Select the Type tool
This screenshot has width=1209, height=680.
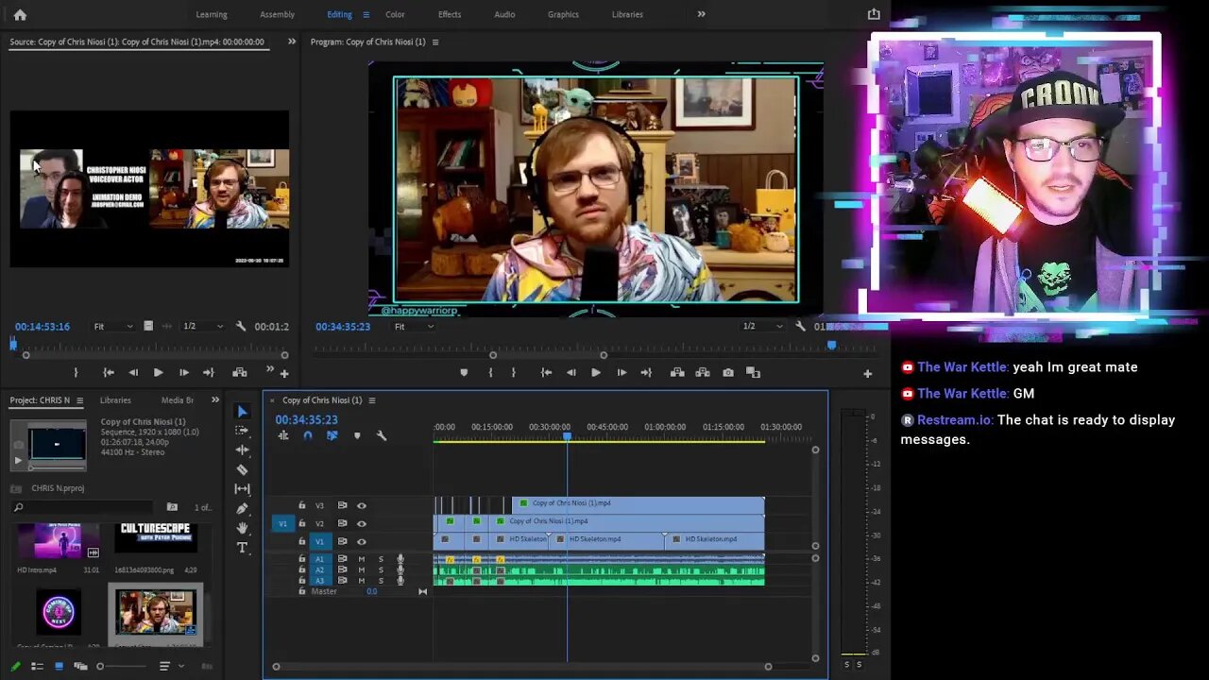242,548
